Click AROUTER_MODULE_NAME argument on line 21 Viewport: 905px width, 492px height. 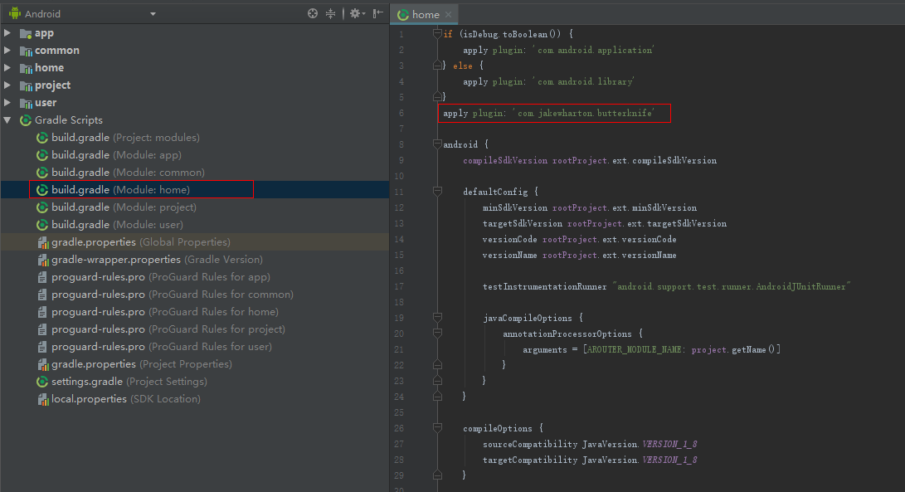(x=635, y=349)
